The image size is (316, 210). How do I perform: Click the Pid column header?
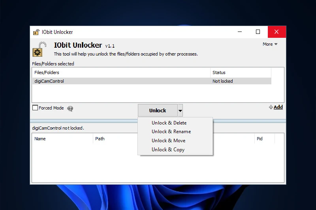(x=264, y=139)
